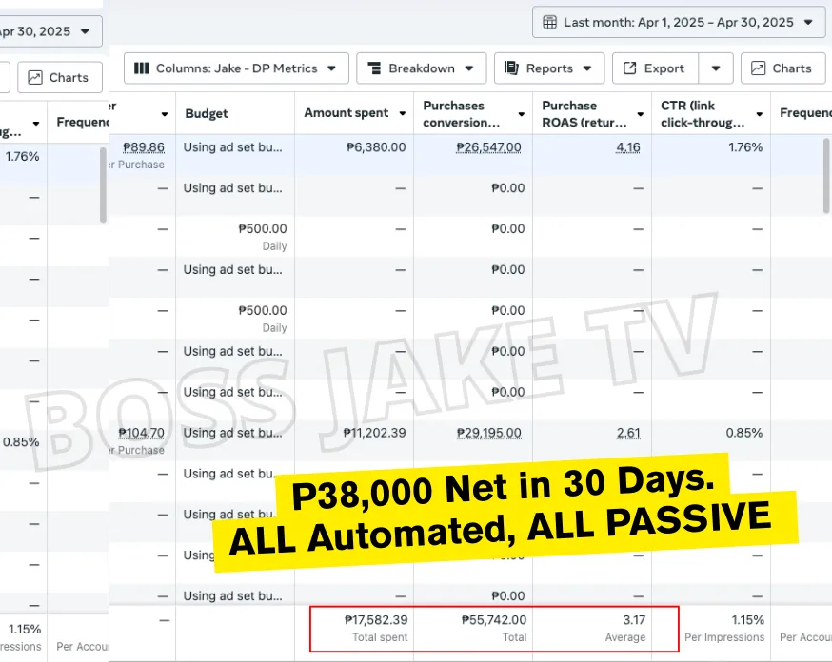Click the Budget column header
The width and height of the screenshot is (832, 662).
207,113
